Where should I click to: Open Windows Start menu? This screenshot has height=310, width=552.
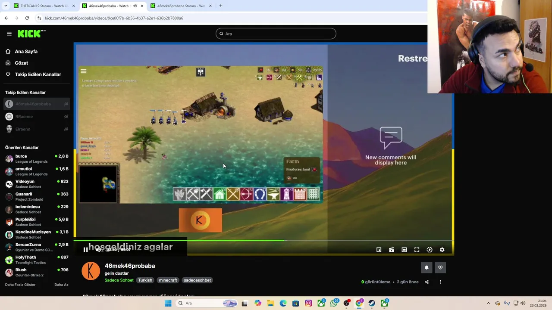coord(168,303)
